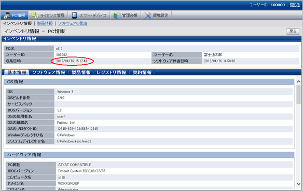Screen dimensions: 303x192
Task: Switch to the レジストリ情報 sub-tab
Action: (x=112, y=72)
